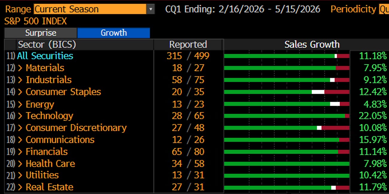
Task: Open the Utilities sector name
Action: click(42, 175)
